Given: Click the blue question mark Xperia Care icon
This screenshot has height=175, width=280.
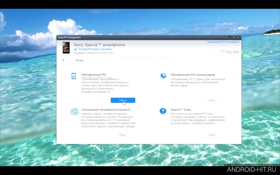Looking at the screenshot, I should pyautogui.click(x=163, y=111).
